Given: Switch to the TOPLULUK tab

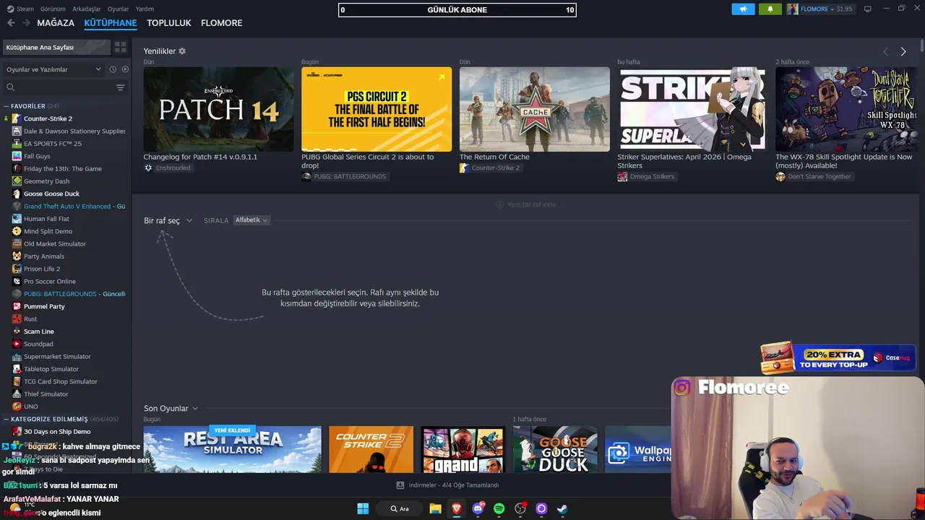Looking at the screenshot, I should coord(169,23).
